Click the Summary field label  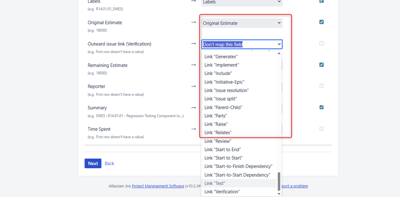coord(97,108)
